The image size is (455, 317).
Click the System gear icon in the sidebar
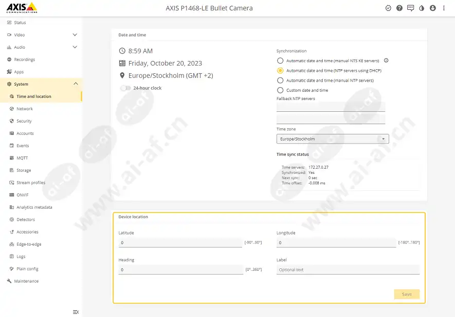click(9, 84)
